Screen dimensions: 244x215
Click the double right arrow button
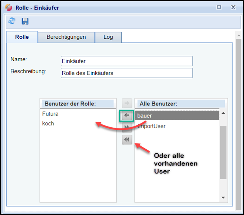point(127,128)
